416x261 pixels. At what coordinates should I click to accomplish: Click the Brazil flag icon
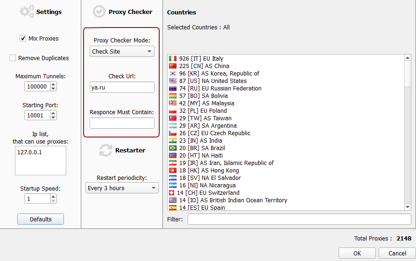173,148
